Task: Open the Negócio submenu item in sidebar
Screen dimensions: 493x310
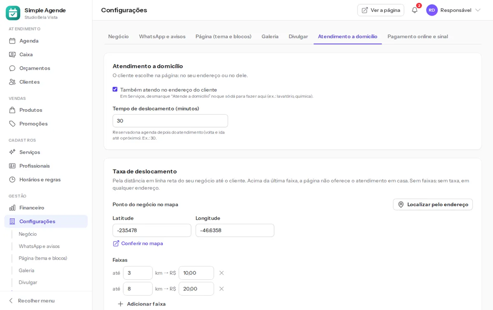Action: (x=28, y=234)
